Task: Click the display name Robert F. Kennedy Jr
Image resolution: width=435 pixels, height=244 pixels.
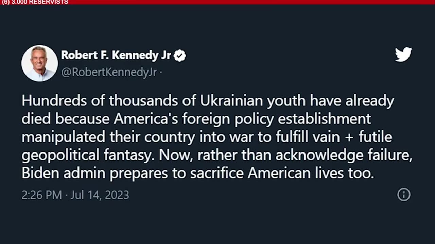Action: point(116,55)
